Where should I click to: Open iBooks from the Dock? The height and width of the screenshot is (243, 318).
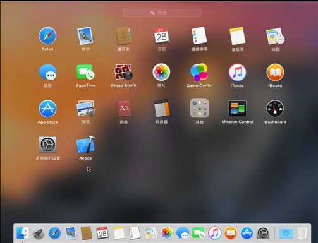pyautogui.click(x=231, y=233)
